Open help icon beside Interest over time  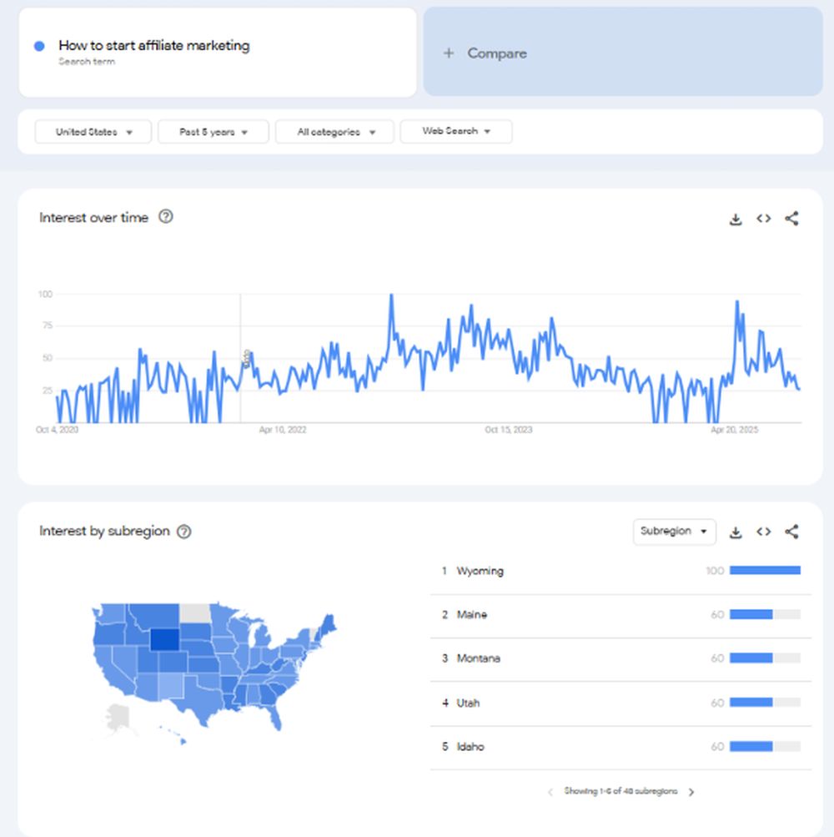pos(166,217)
